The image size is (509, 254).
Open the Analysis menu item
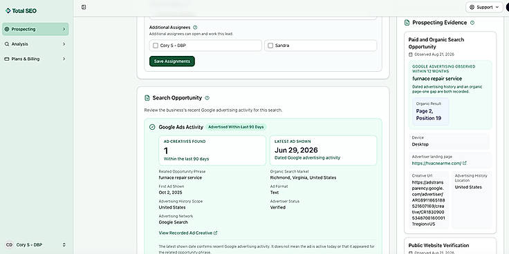(x=35, y=44)
